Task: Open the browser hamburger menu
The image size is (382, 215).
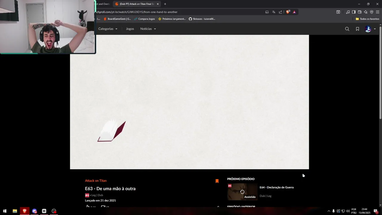Action: point(378,12)
